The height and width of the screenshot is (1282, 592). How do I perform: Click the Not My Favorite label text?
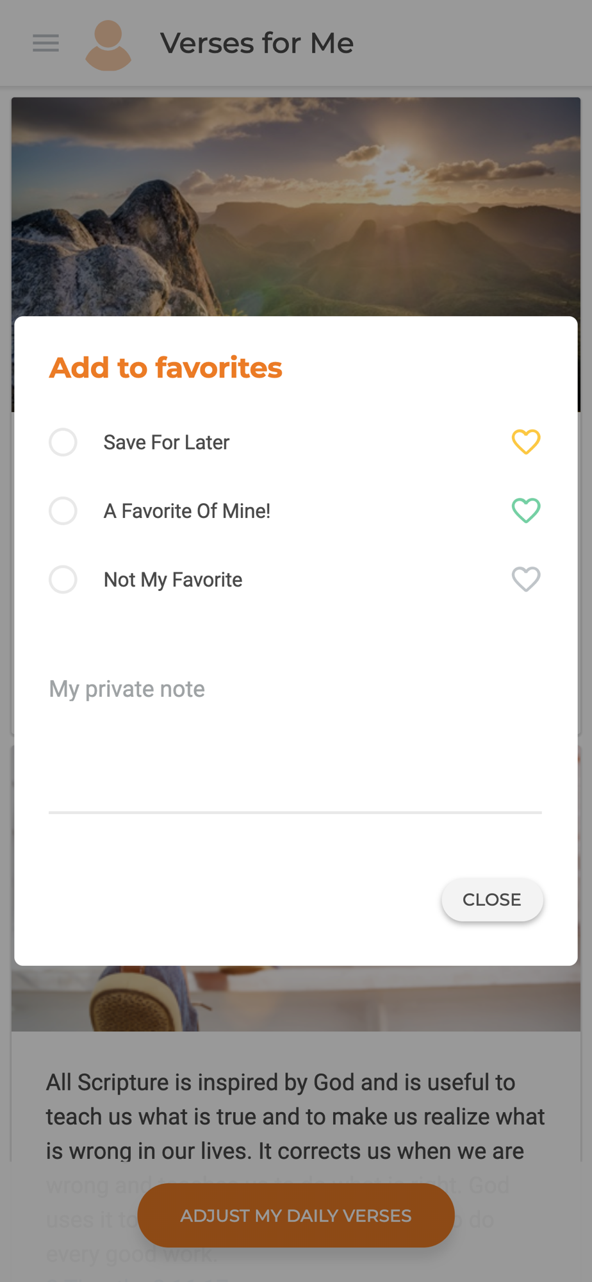[173, 579]
